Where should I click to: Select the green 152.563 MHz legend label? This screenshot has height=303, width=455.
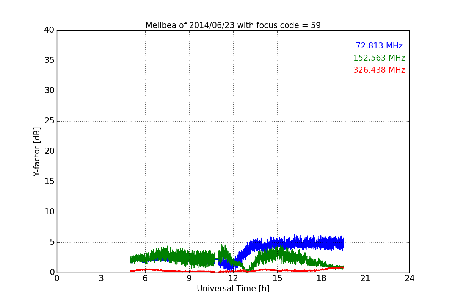coord(379,58)
